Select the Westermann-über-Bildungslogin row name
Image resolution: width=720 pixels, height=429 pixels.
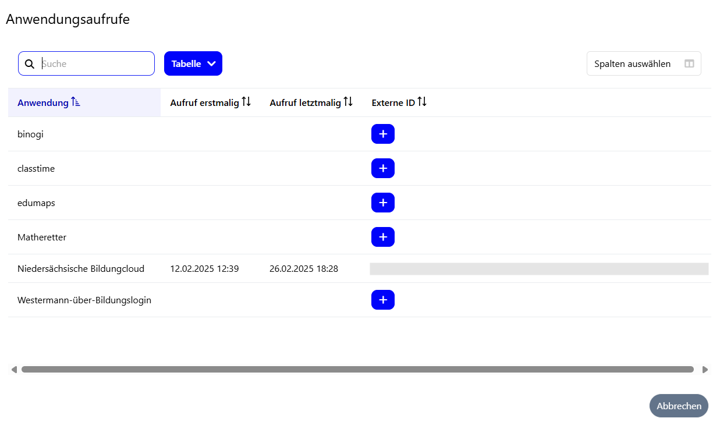click(84, 300)
